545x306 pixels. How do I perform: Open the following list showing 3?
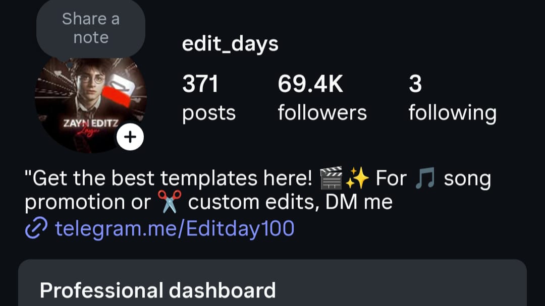pyautogui.click(x=453, y=98)
